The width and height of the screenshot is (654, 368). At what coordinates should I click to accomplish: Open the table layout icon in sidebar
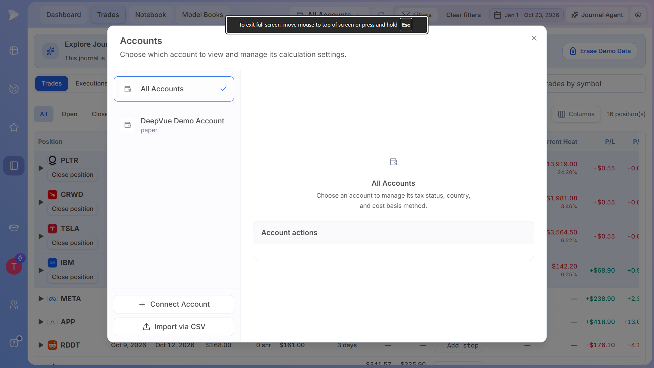point(14,51)
